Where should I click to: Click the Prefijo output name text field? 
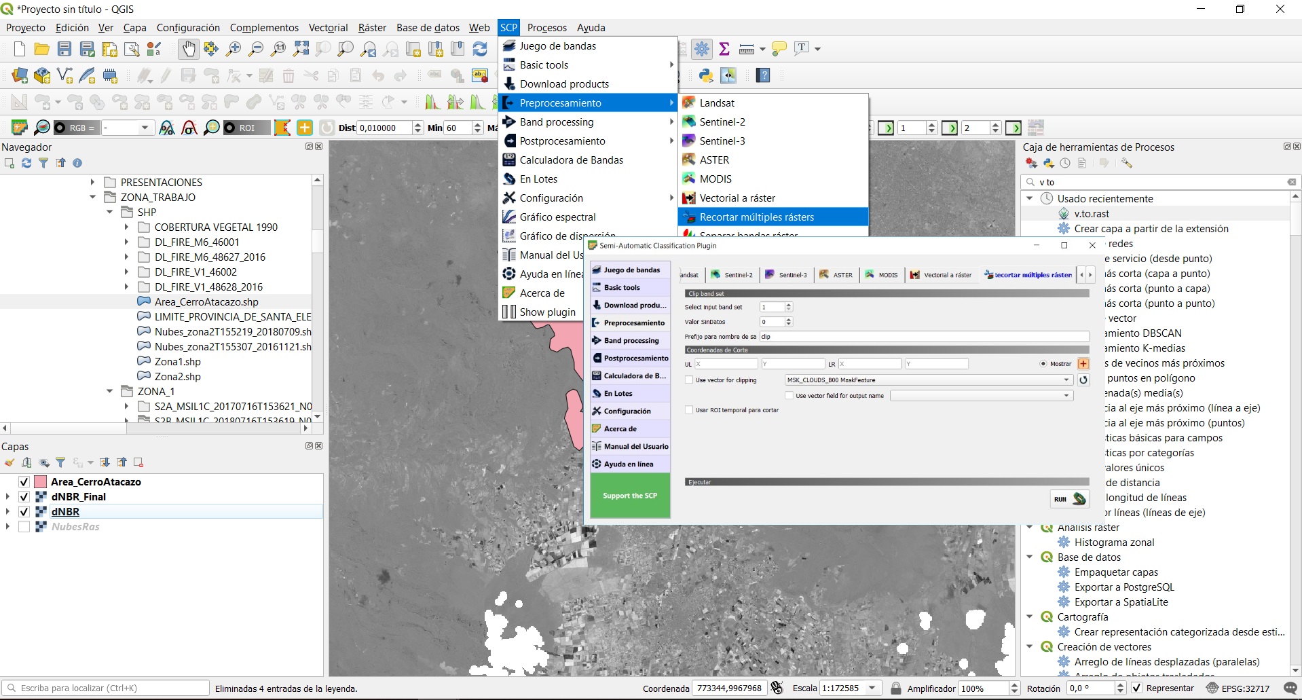[x=923, y=337]
